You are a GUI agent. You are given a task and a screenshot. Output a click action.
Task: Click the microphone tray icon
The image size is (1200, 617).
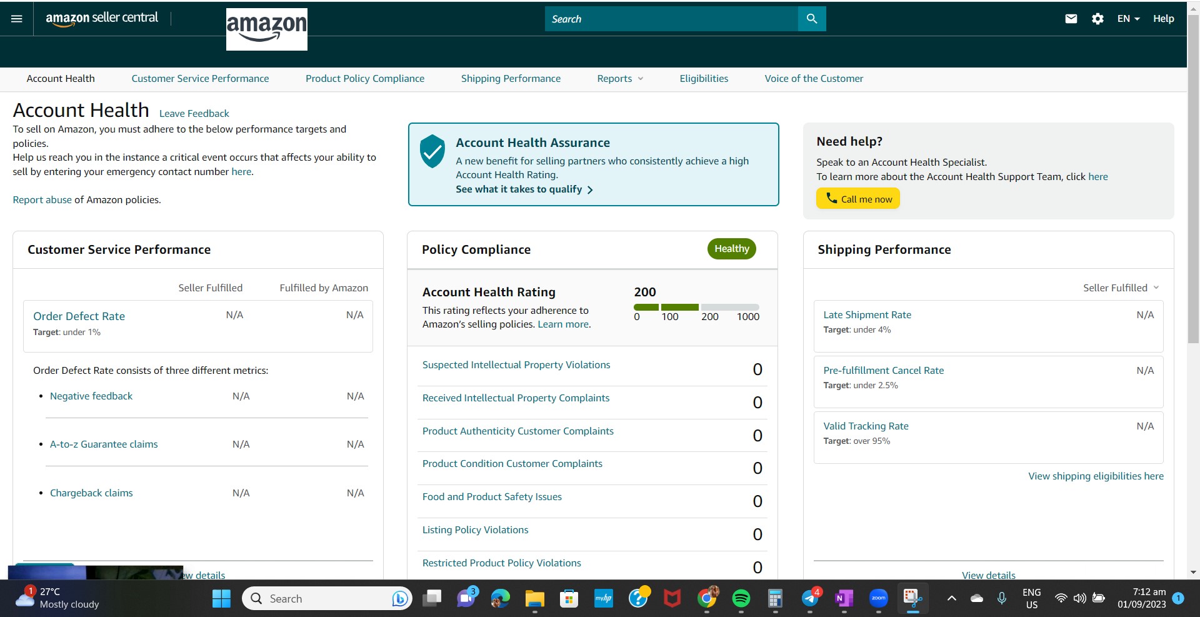pos(1002,598)
